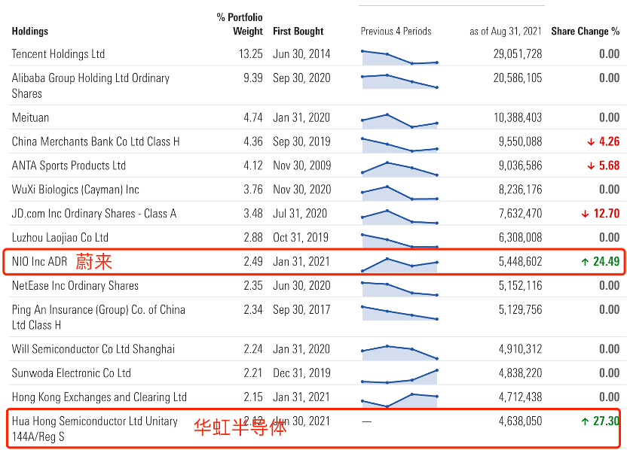Click the Will Semiconductor sparkline chart
627x450 pixels.
tap(399, 353)
